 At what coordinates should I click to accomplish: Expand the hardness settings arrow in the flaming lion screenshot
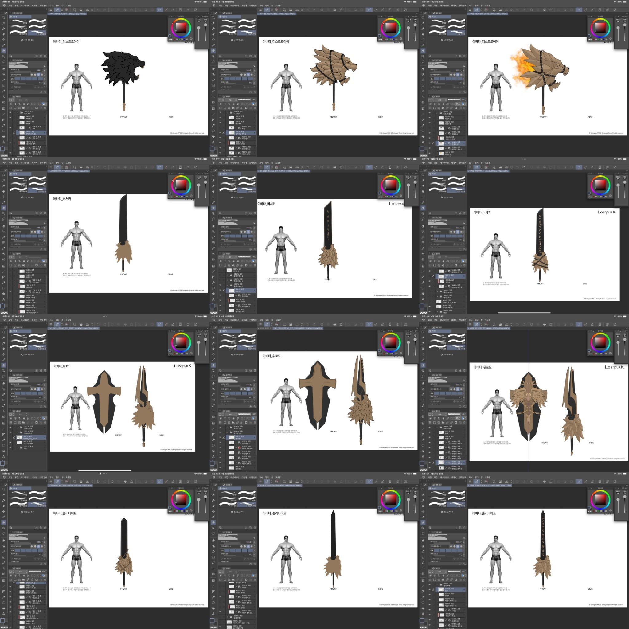(x=464, y=79)
